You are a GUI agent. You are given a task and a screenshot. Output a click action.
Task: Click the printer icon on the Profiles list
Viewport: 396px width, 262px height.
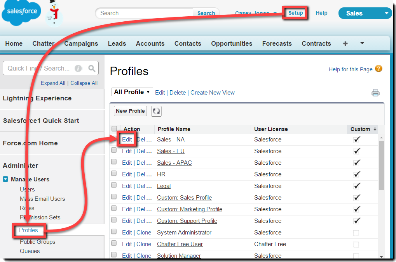tap(375, 93)
